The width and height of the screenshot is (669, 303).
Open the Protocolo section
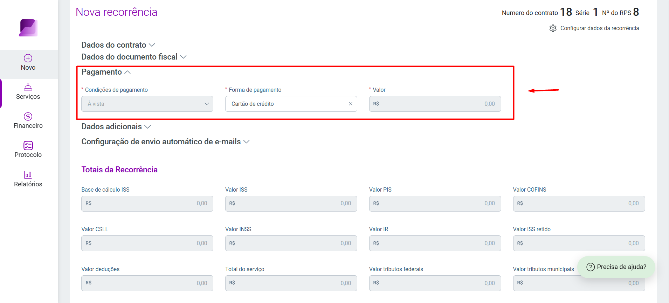(x=28, y=150)
